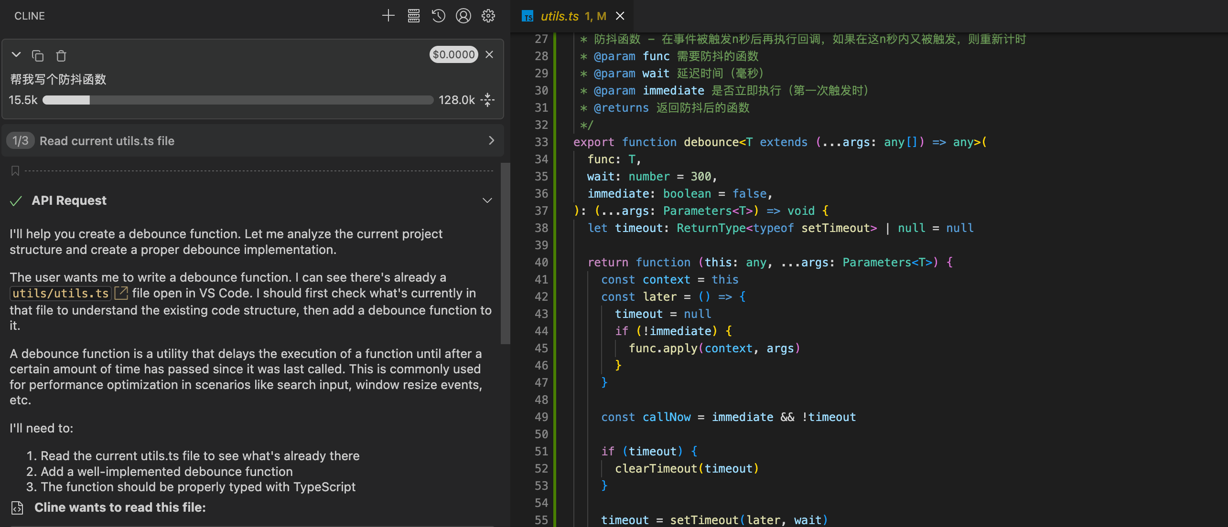Open utils/utils.ts link in editor
The image size is (1228, 527).
point(61,293)
